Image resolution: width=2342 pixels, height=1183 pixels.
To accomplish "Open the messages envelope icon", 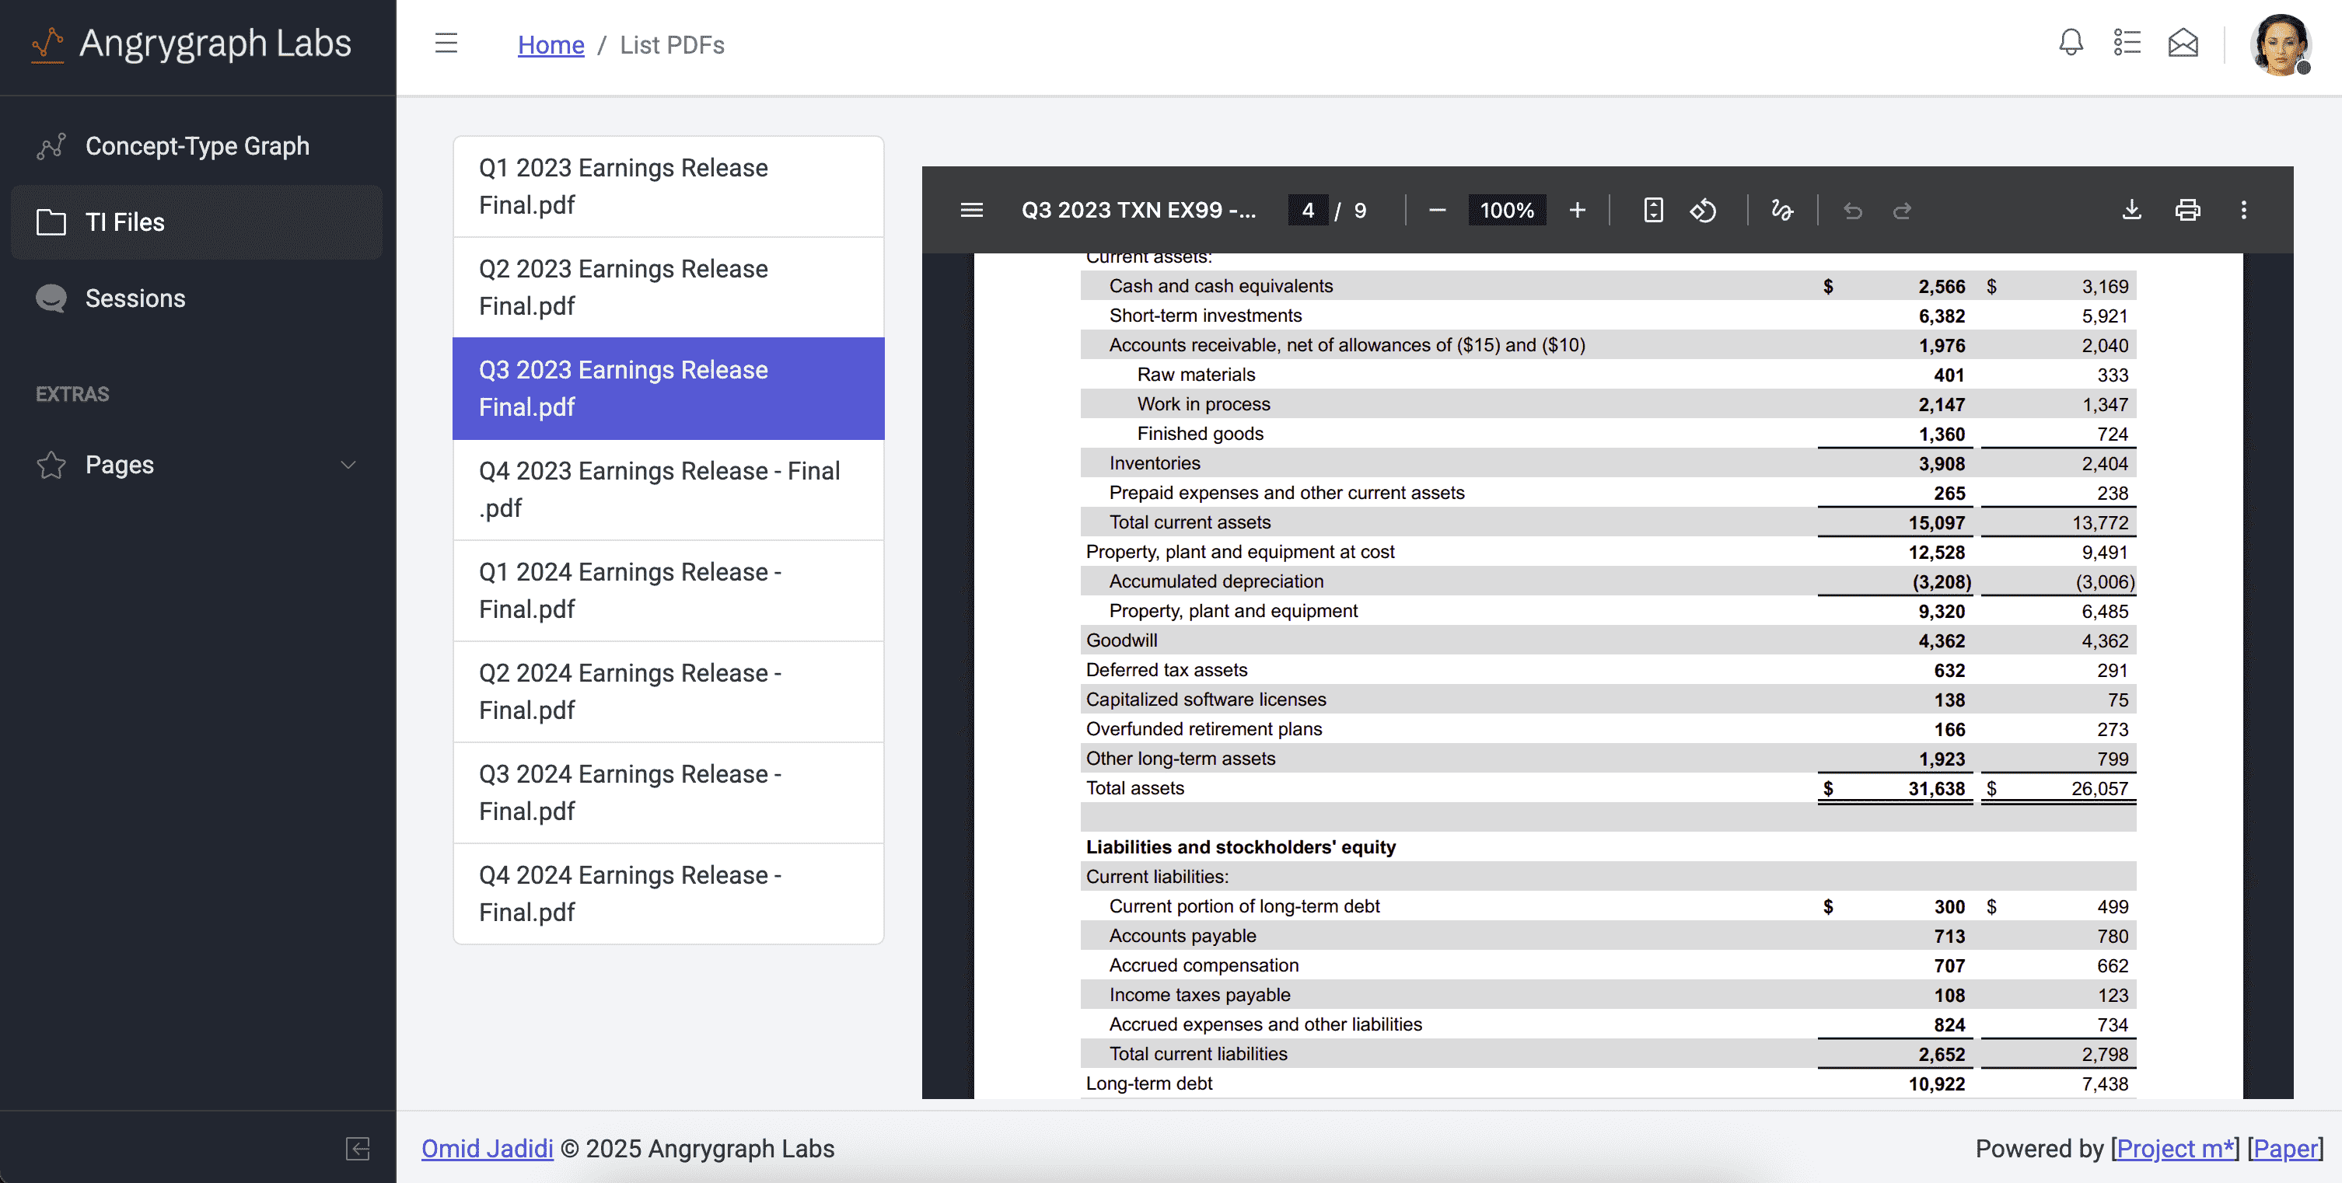I will pyautogui.click(x=2183, y=43).
